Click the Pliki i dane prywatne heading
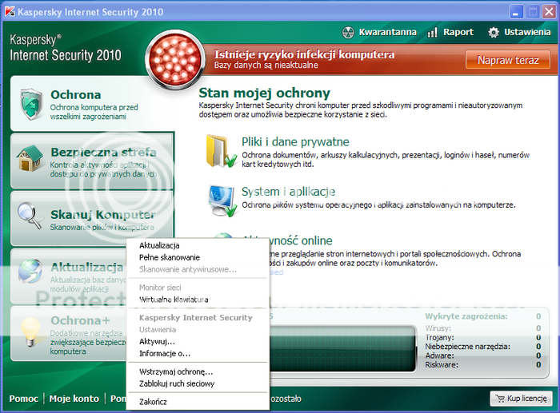Viewport: 560px width, 413px height. [x=295, y=142]
